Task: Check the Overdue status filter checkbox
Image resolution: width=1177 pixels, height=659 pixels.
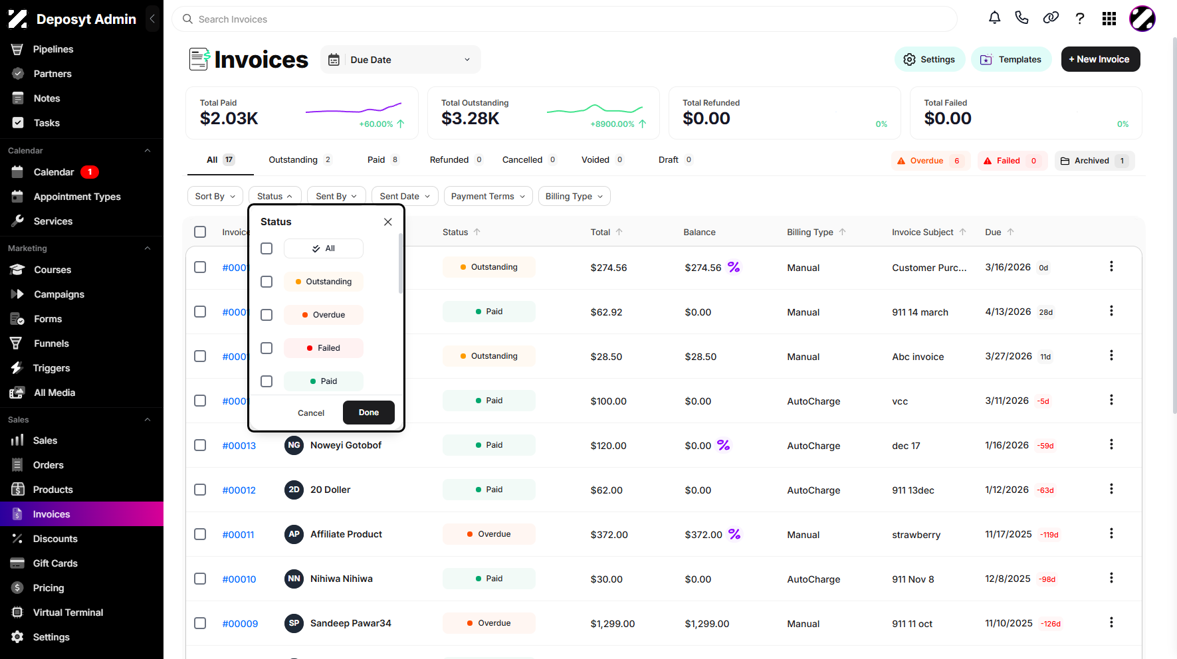Action: coord(267,315)
